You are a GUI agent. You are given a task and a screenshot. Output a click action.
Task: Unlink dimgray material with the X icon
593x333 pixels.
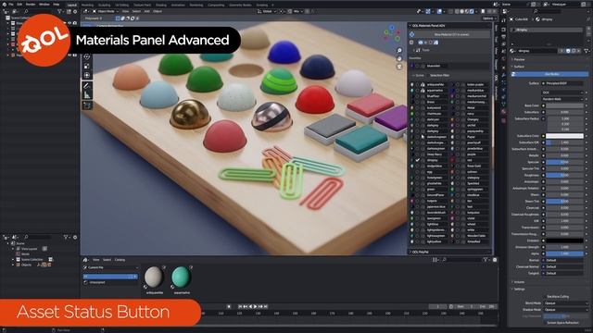coord(578,51)
